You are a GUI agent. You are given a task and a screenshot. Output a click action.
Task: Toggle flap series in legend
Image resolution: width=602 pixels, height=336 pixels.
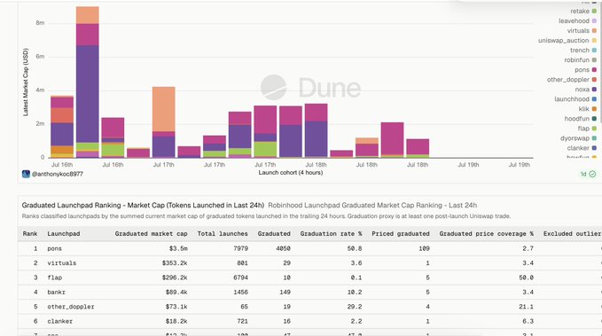click(587, 129)
